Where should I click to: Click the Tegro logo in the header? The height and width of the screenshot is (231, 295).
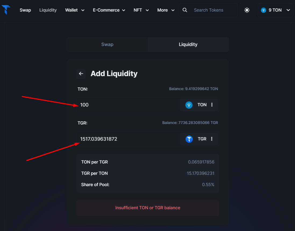pos(6,10)
